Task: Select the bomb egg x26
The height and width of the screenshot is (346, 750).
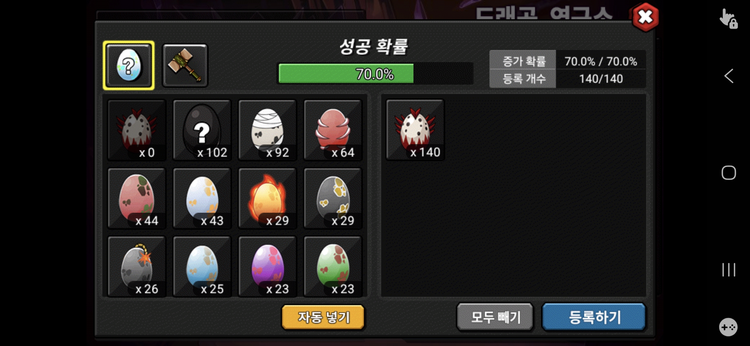Action: point(137,267)
